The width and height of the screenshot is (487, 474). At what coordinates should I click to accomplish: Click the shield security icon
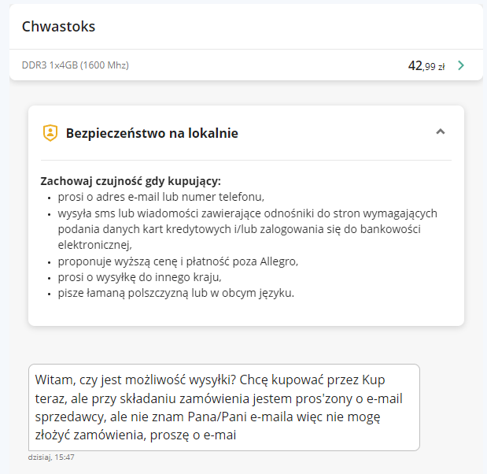[x=50, y=133]
